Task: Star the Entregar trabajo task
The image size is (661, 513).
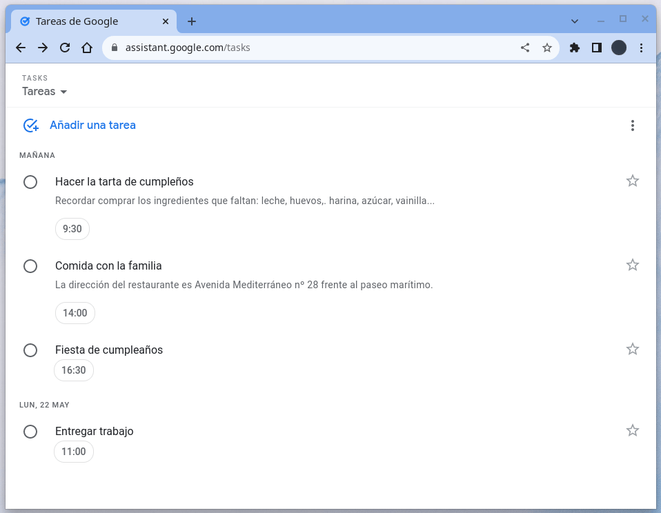Action: coord(632,430)
